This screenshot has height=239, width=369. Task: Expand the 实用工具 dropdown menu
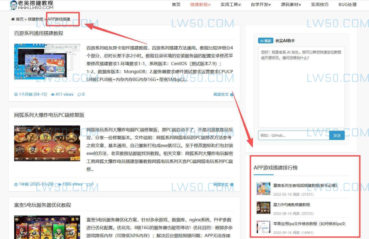point(231,4)
